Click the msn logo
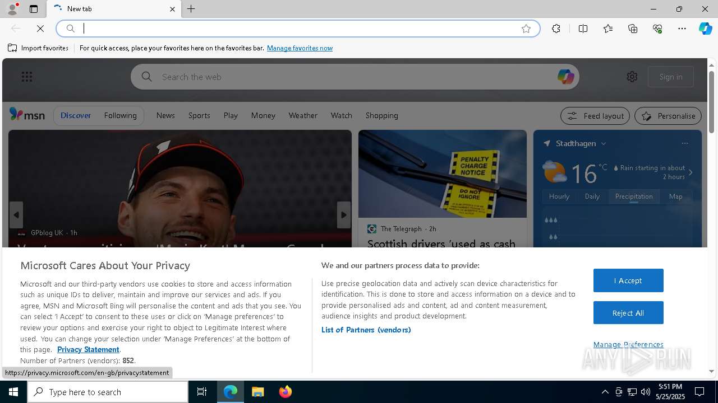This screenshot has height=403, width=718. pyautogui.click(x=27, y=115)
